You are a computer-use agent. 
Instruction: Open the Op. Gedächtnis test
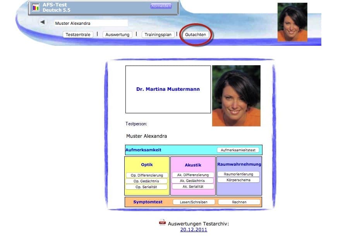click(x=146, y=181)
